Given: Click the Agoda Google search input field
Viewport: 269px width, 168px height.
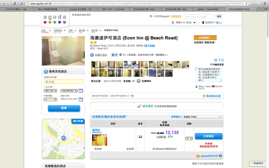Looking at the screenshot, I should tap(199, 16).
